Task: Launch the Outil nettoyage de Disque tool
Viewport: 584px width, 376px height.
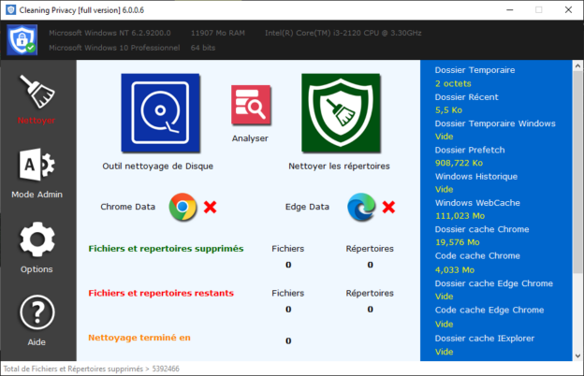Action: 160,113
